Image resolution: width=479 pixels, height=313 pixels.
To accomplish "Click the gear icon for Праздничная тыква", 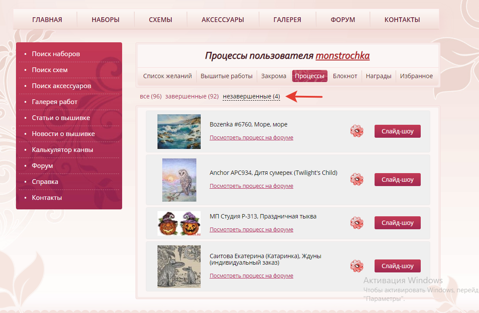I will pos(356,223).
